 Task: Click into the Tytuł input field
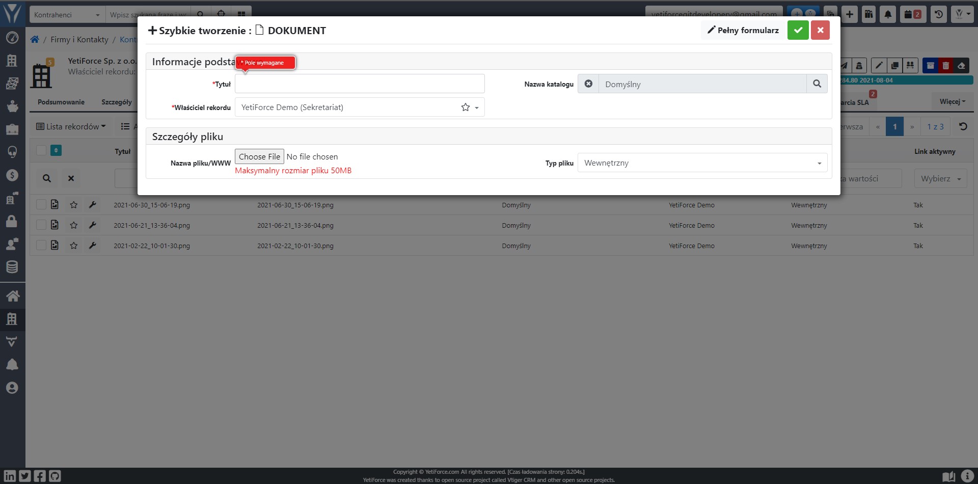360,84
